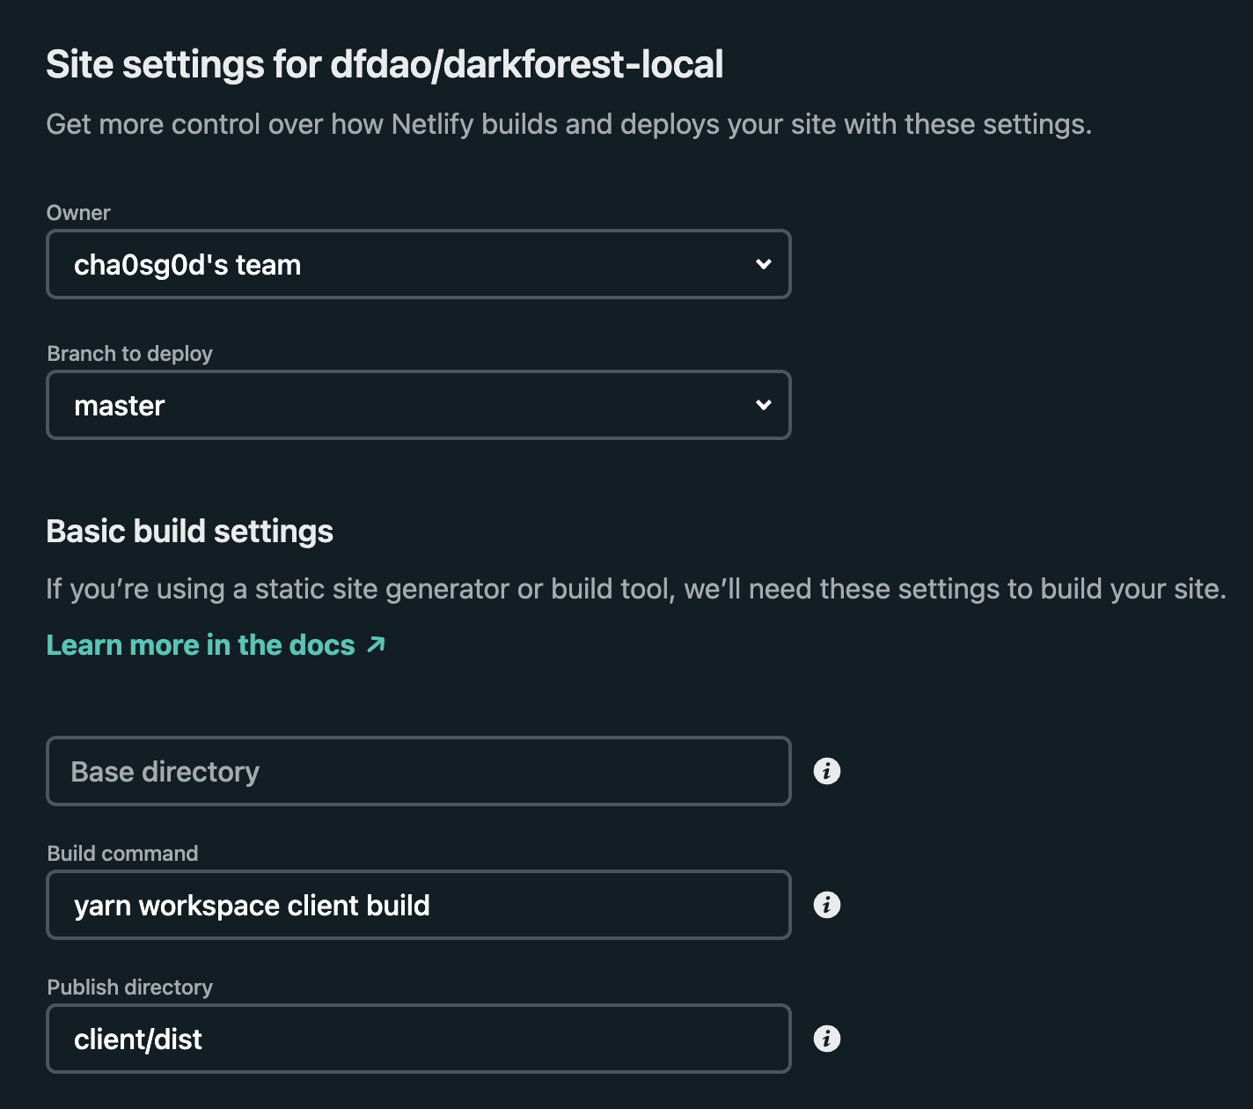Open info icon beside Build command
The height and width of the screenshot is (1109, 1253).
(x=826, y=905)
